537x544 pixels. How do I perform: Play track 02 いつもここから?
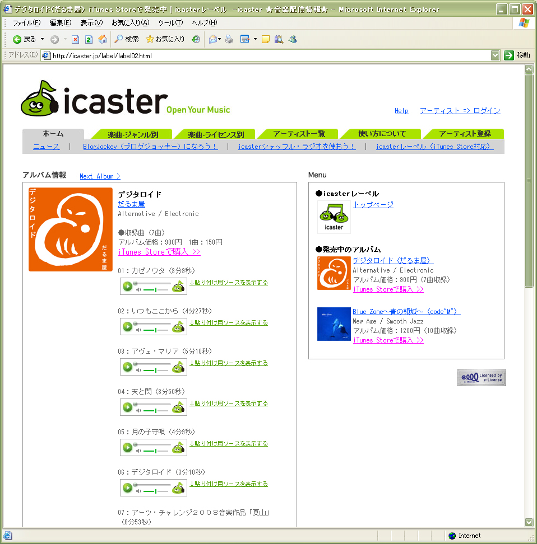128,326
